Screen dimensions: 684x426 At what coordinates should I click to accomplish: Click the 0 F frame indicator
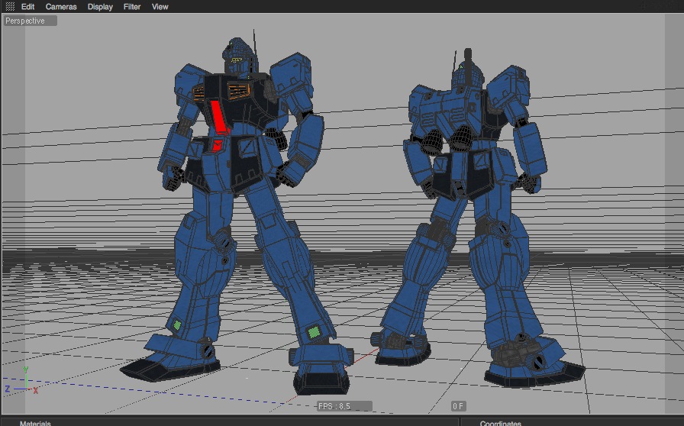458,406
